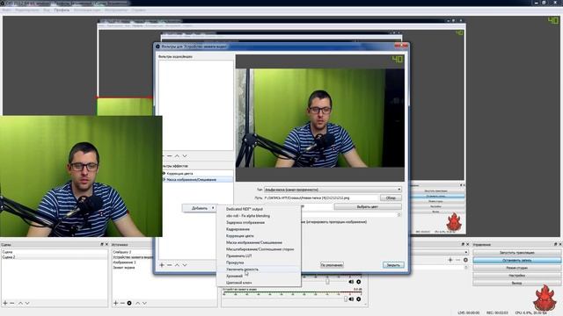Image resolution: width=563 pixels, height=316 pixels.
Task: Choose Кадрирование from the filter menu
Action: click(x=238, y=229)
